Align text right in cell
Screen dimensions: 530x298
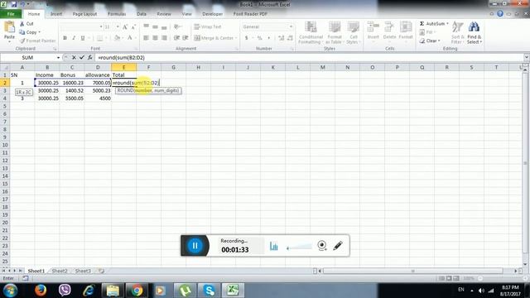point(164,38)
